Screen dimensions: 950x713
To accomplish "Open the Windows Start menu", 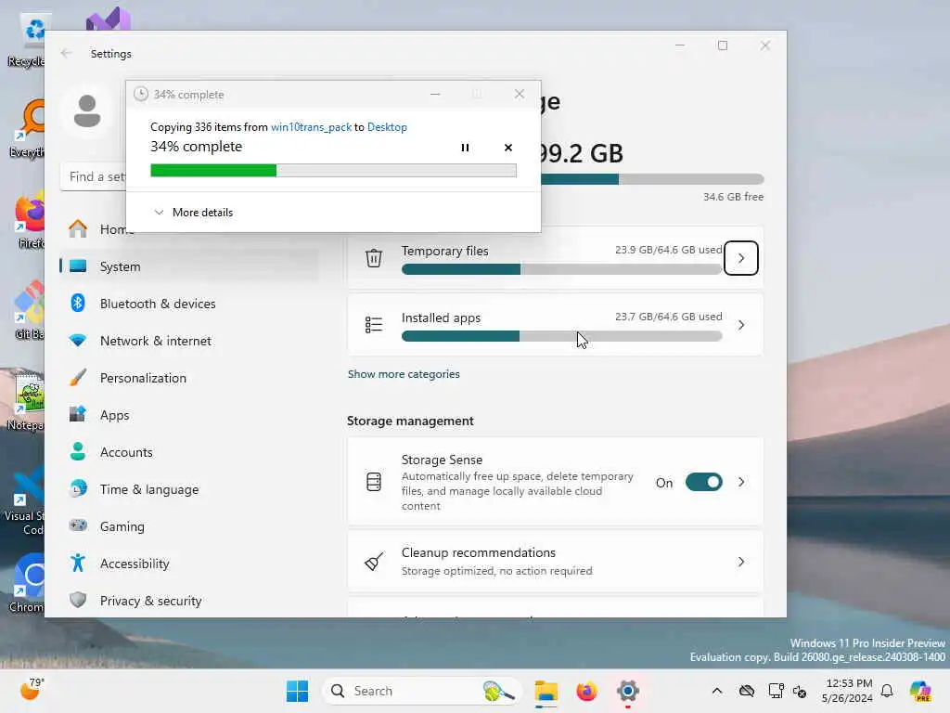I will [297, 691].
